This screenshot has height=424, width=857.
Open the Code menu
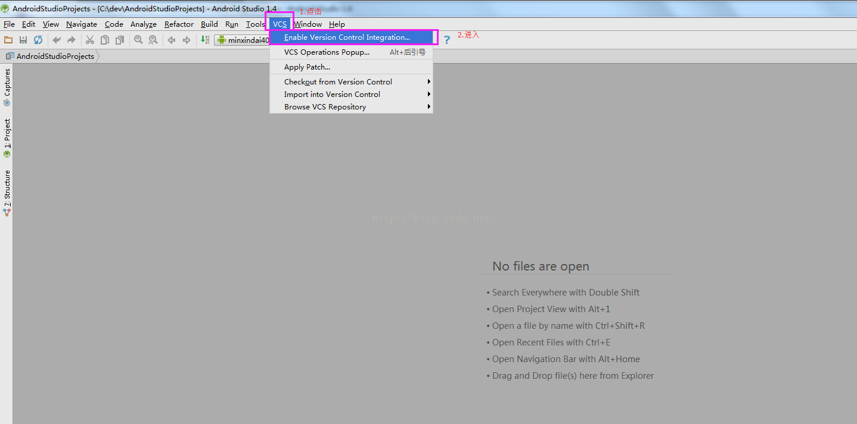114,24
